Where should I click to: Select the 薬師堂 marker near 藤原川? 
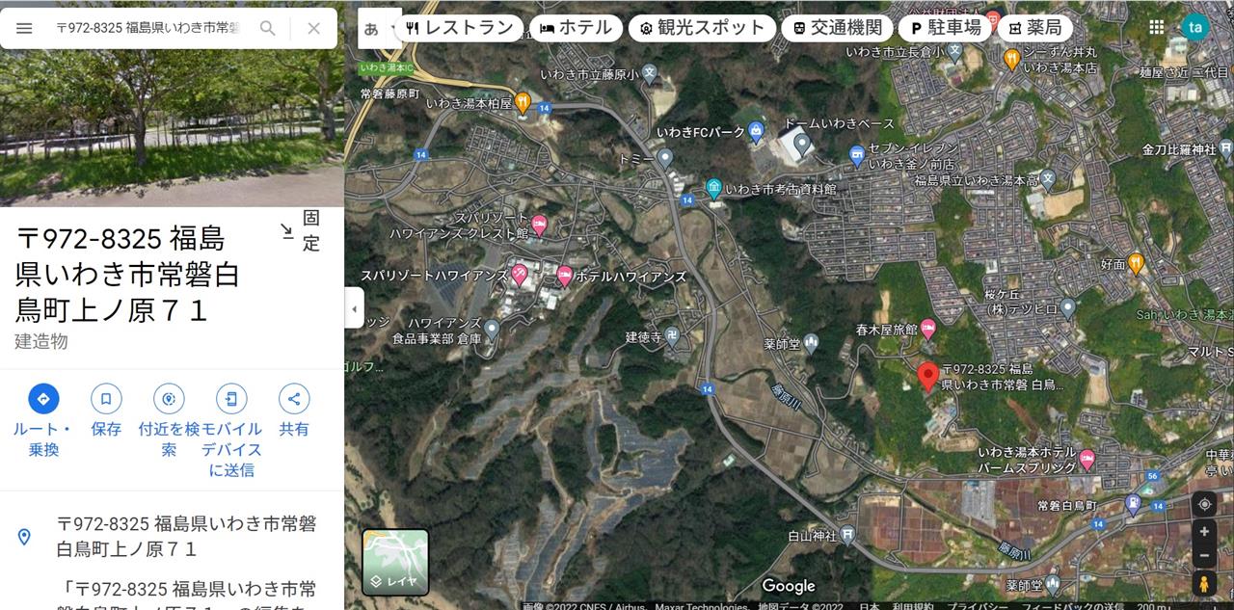811,342
